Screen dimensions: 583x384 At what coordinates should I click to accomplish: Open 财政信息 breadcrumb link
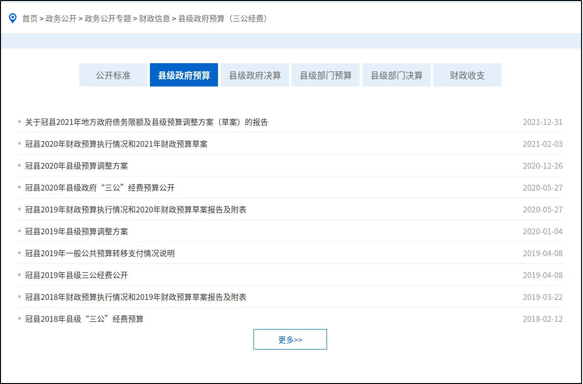click(x=154, y=18)
